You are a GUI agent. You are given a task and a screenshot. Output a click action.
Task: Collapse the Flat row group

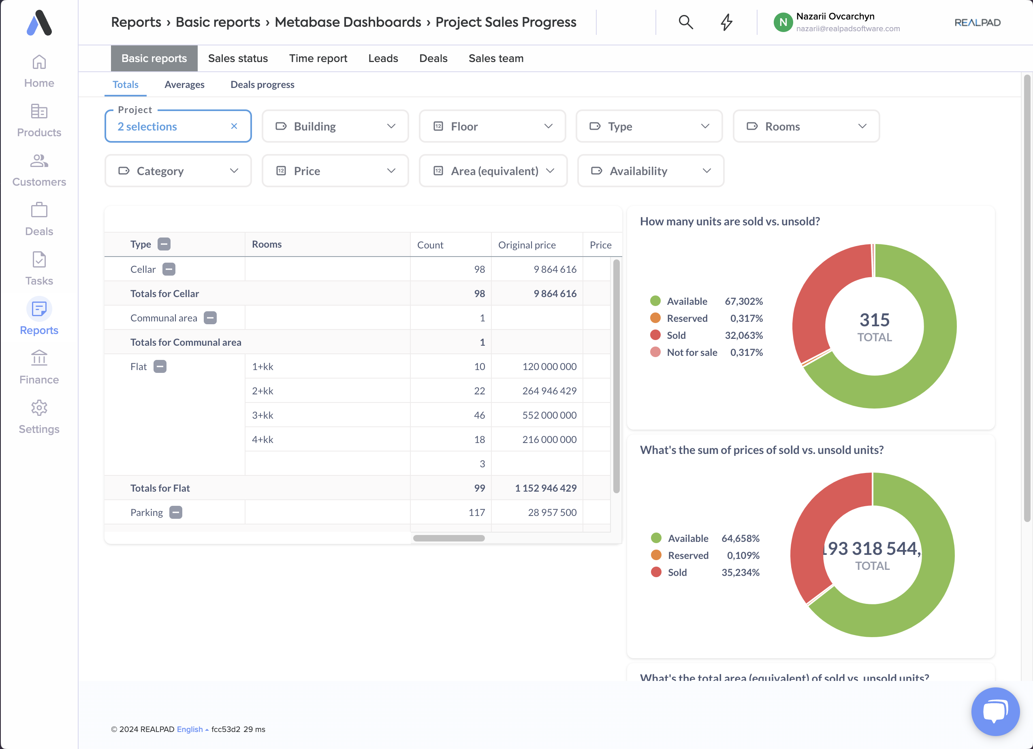coord(160,366)
